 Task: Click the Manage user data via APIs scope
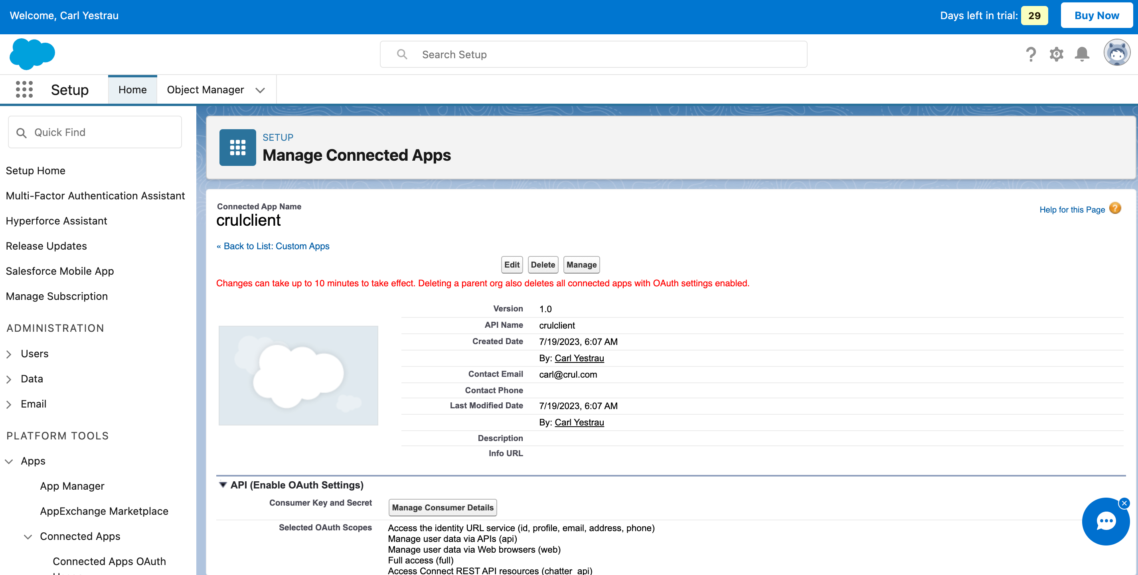(452, 539)
